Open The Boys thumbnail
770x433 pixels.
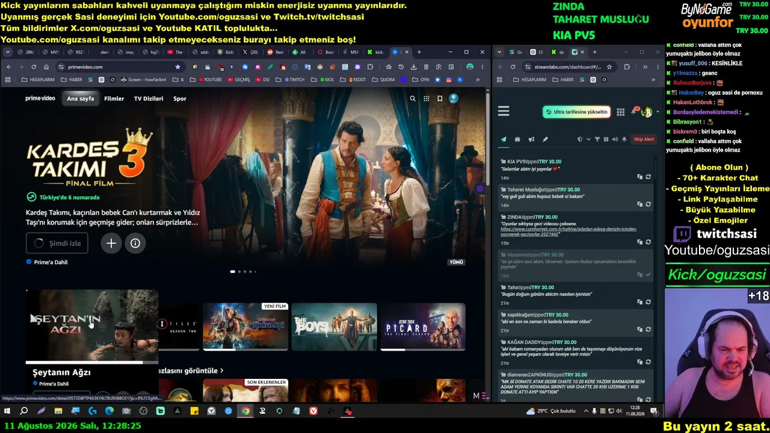(334, 327)
